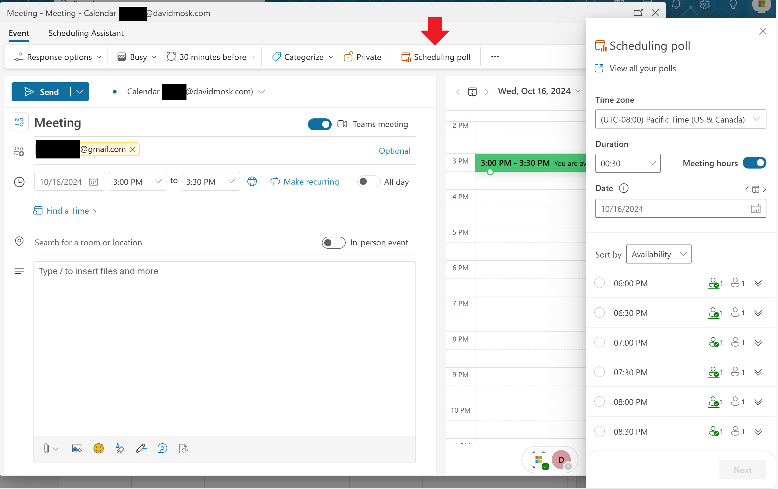Switch to the Event tab
The width and height of the screenshot is (778, 489).
pos(19,33)
